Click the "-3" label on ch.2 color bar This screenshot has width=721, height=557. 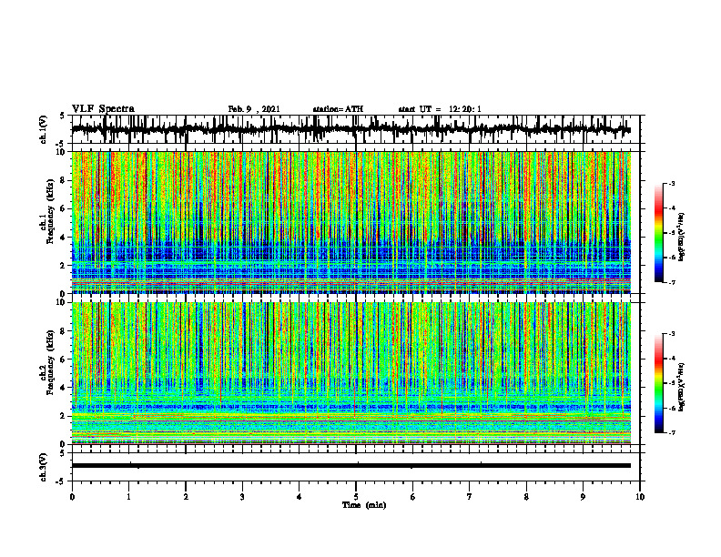pyautogui.click(x=672, y=334)
